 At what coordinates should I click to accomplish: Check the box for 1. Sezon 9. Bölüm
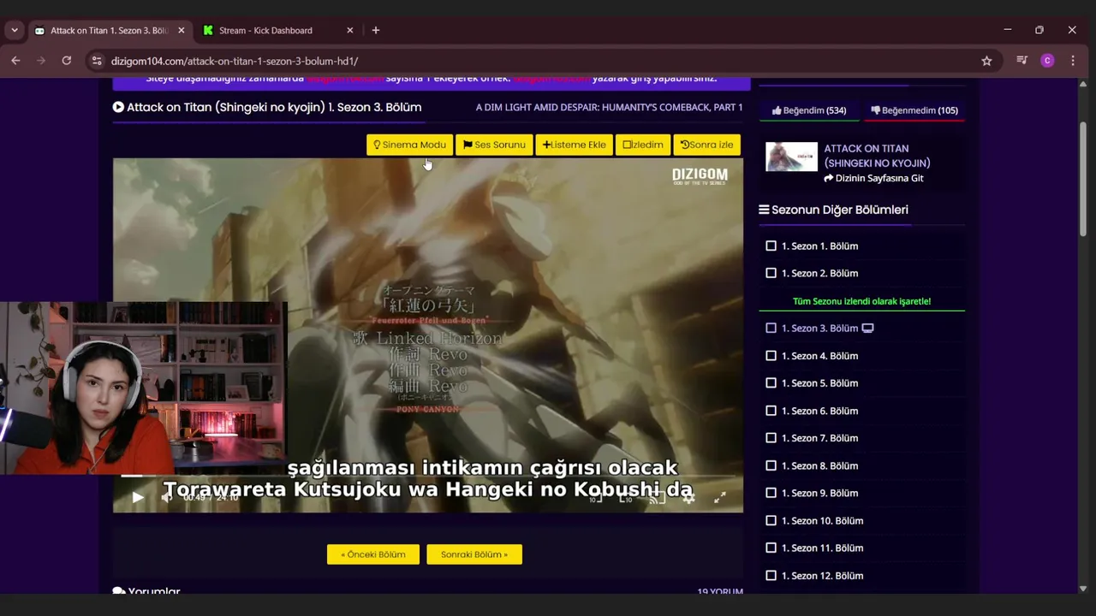coord(771,493)
